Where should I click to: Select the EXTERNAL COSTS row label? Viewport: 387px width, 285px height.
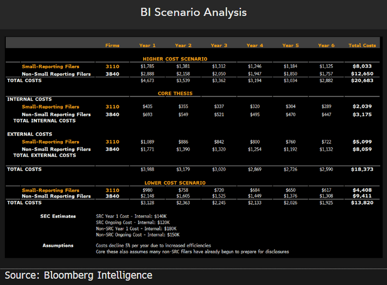[x=30, y=134]
